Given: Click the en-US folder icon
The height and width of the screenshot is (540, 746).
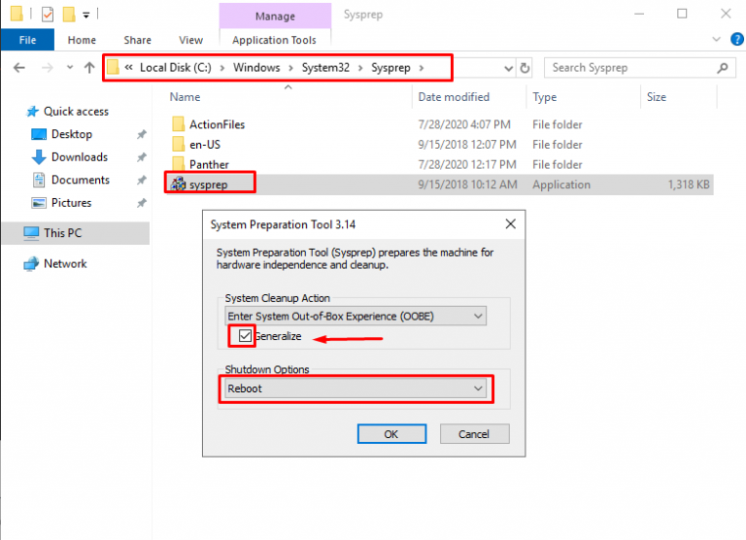Looking at the screenshot, I should [x=178, y=144].
